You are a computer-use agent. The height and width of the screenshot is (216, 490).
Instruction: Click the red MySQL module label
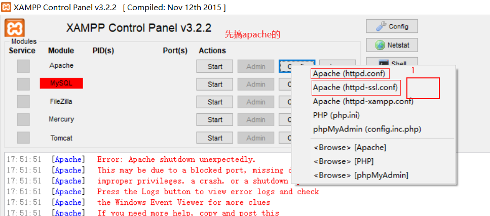point(61,83)
